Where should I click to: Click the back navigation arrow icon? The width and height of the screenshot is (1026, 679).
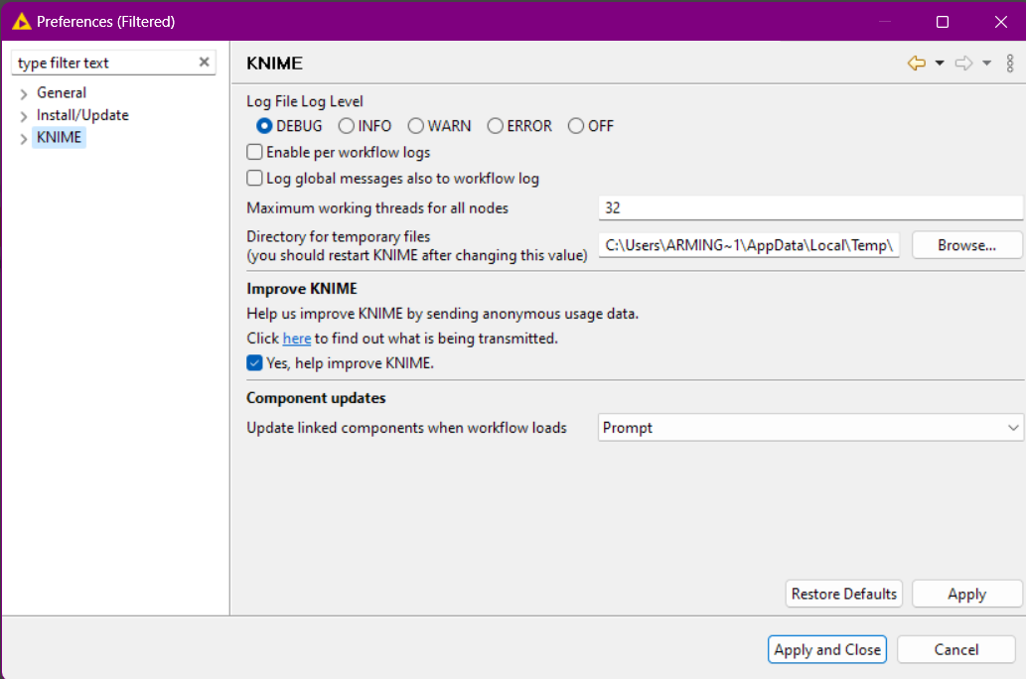pos(916,63)
